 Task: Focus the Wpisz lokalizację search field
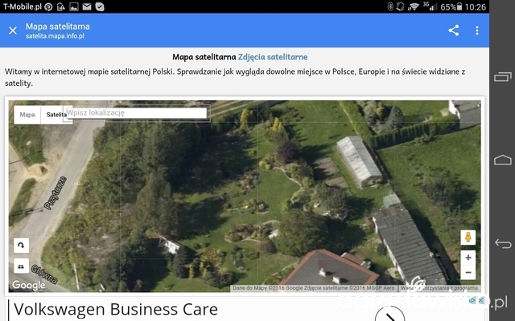tap(136, 112)
